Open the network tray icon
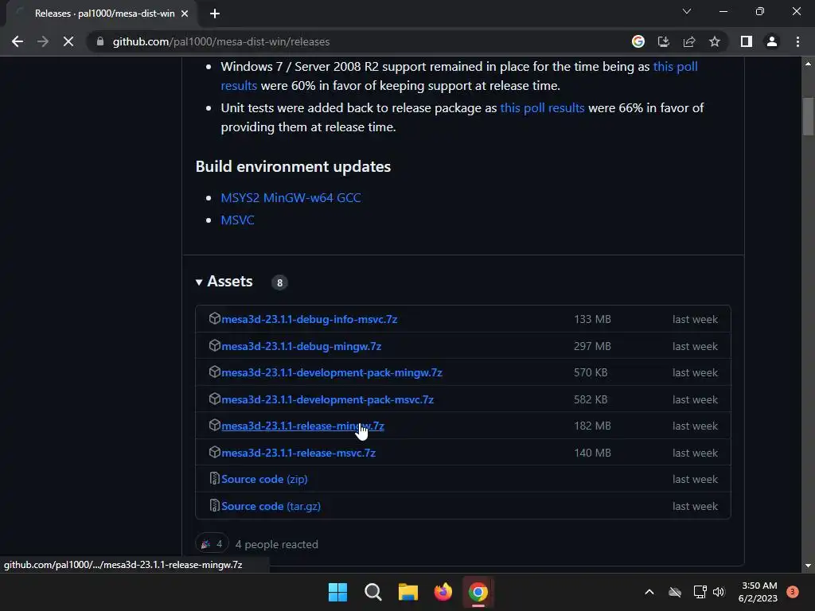 [700, 592]
